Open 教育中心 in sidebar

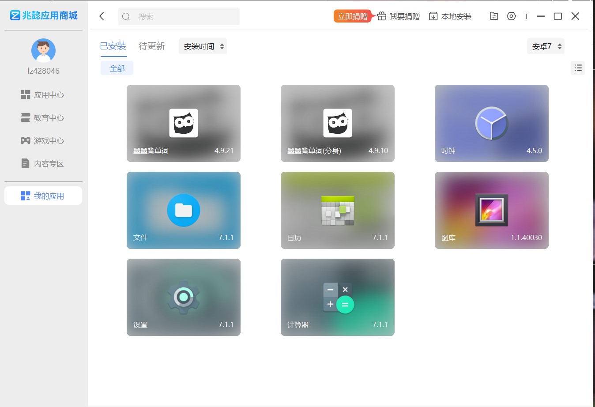coord(43,118)
